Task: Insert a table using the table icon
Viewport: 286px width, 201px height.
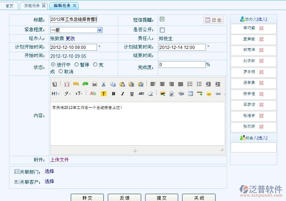Action: [x=190, y=94]
